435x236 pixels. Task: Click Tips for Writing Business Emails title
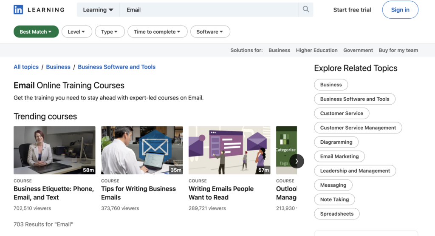click(138, 193)
